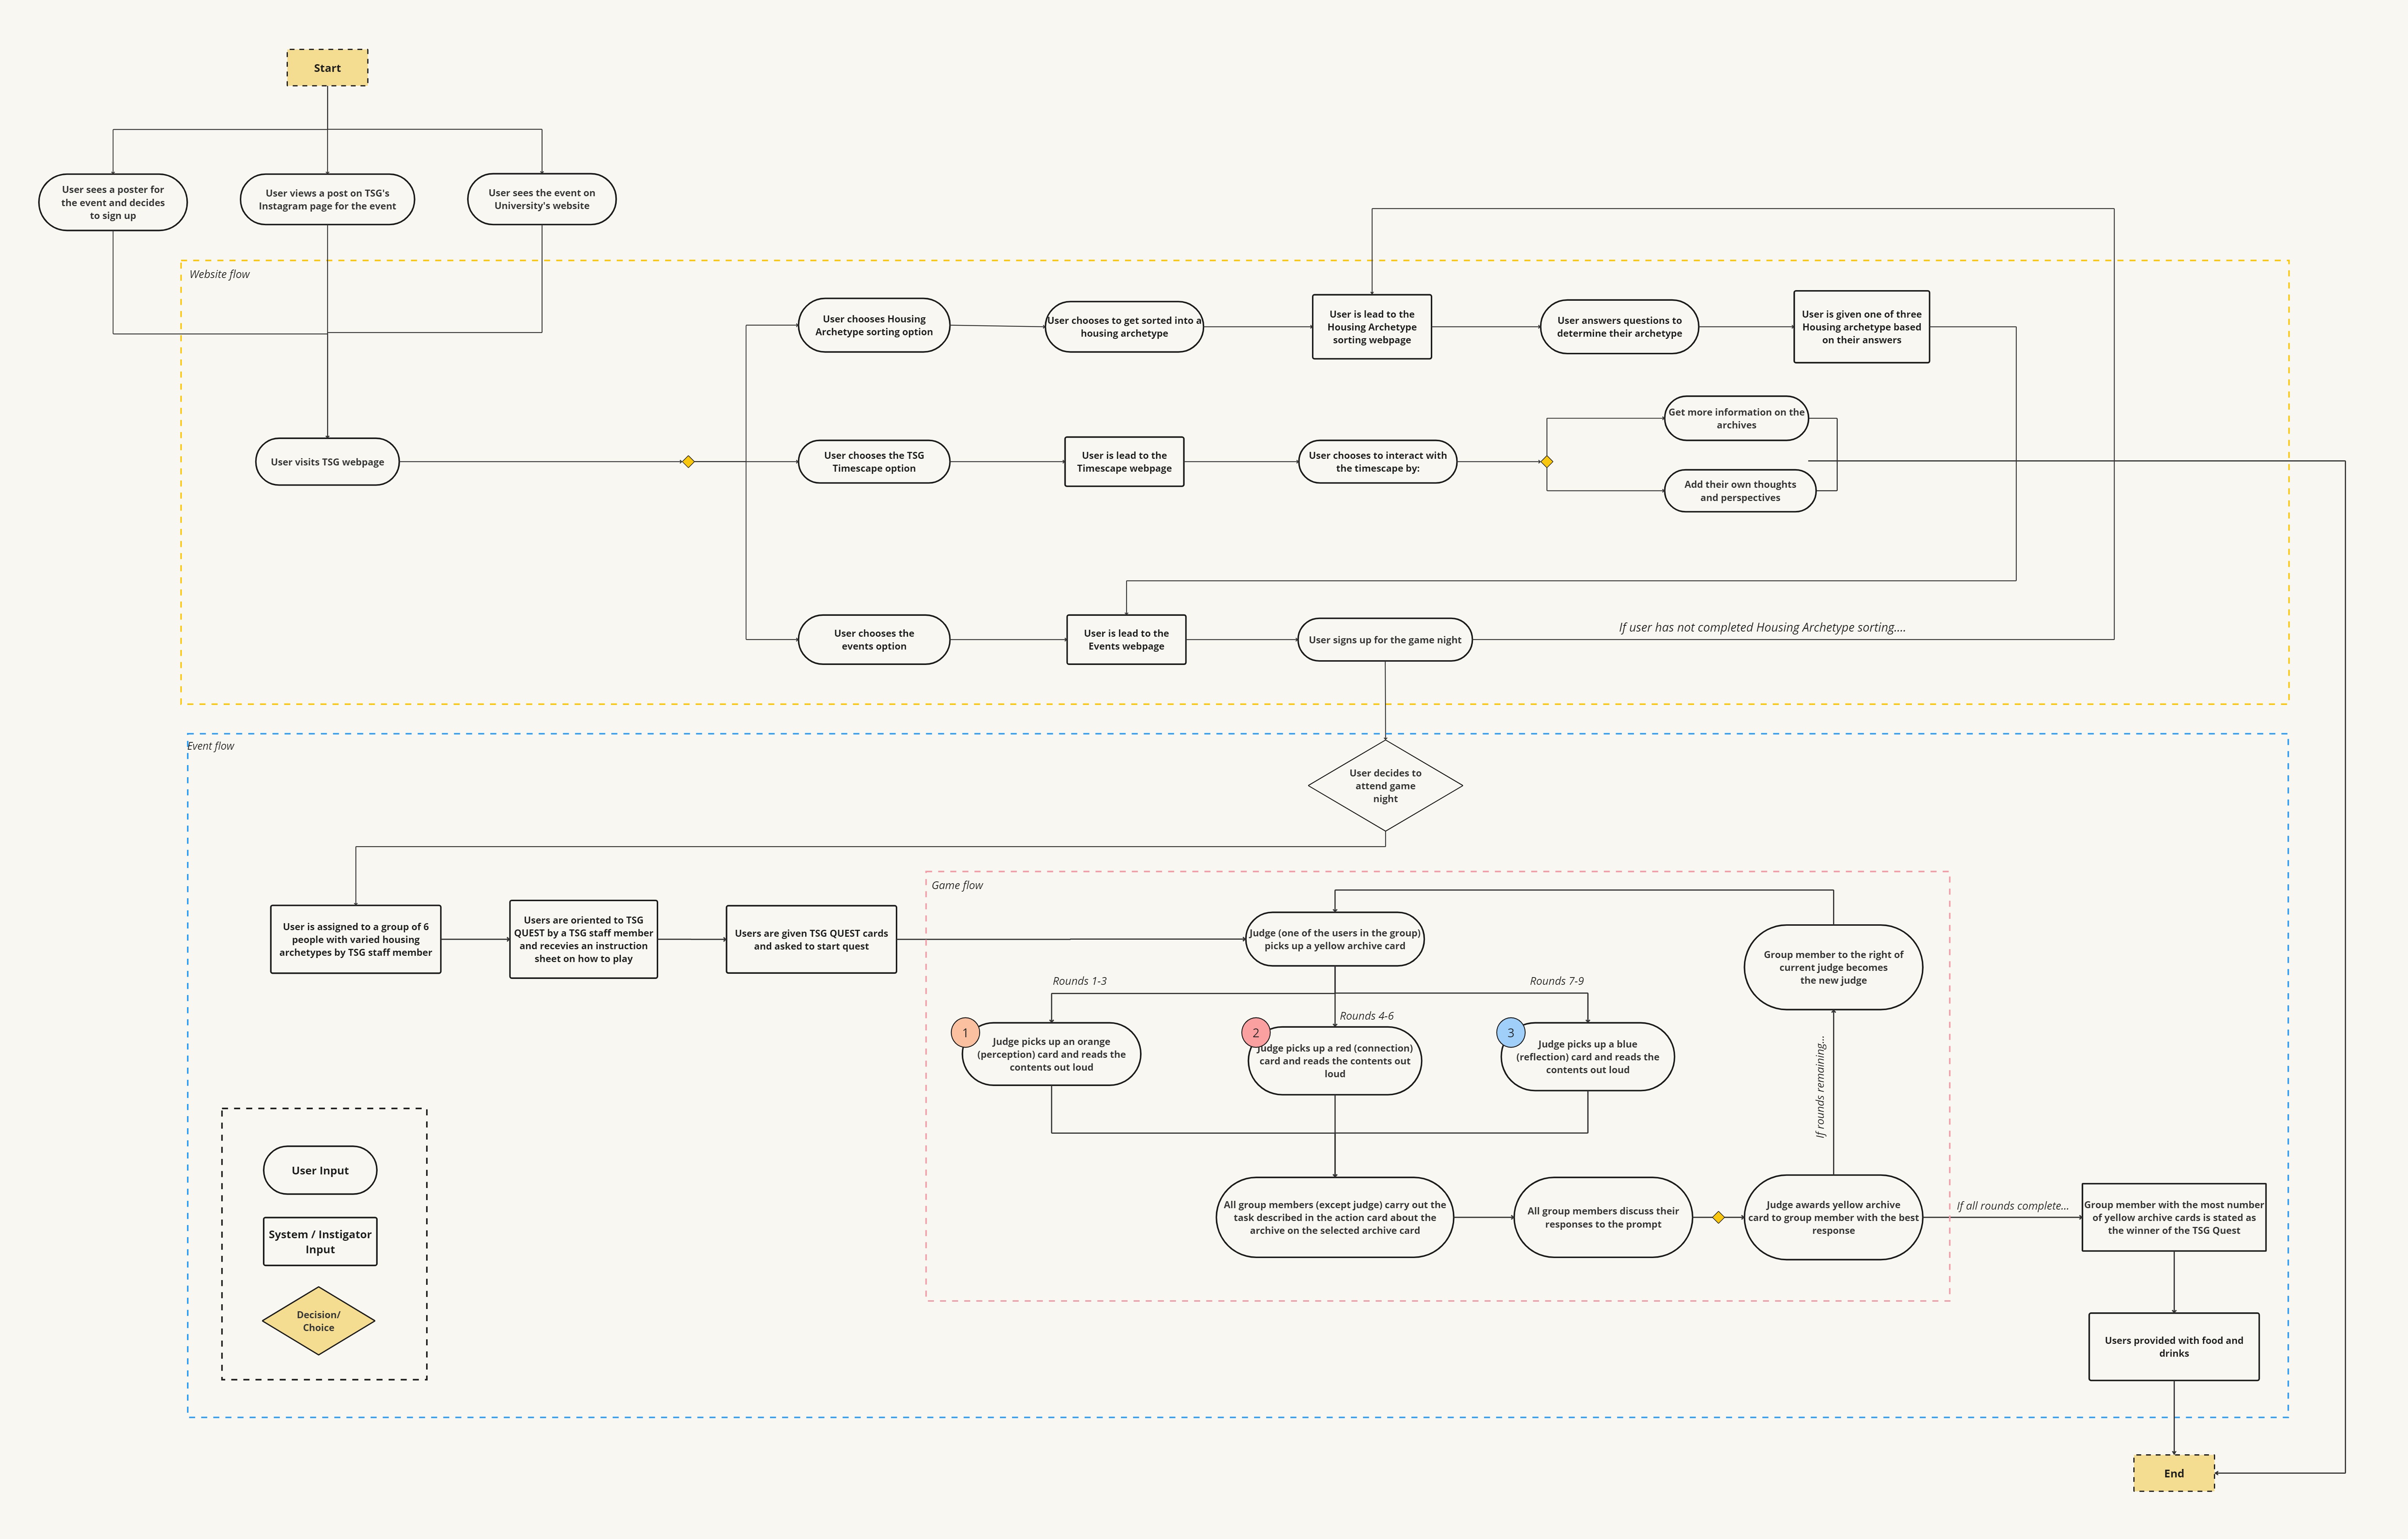Click 'User is given one of three Housing archetype' box
2408x1539 pixels.
[1862, 327]
